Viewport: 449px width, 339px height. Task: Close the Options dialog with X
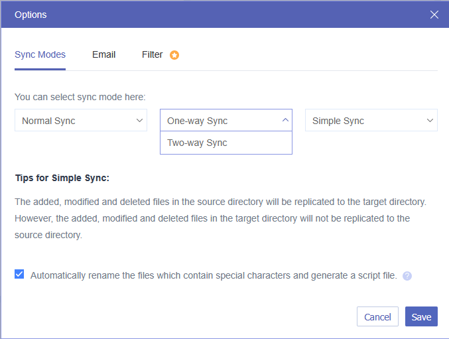(x=434, y=14)
